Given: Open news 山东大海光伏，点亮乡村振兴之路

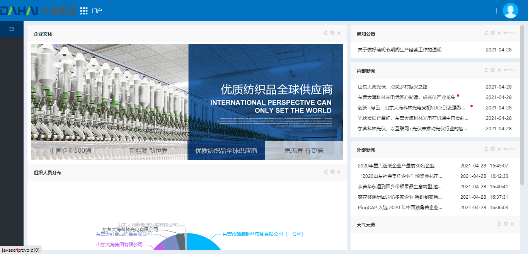Looking at the screenshot, I should point(393,87).
